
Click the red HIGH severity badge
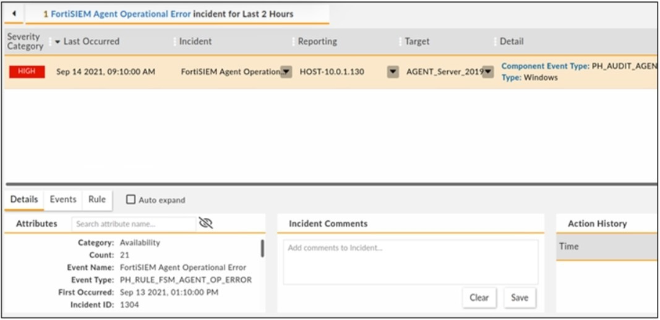27,72
